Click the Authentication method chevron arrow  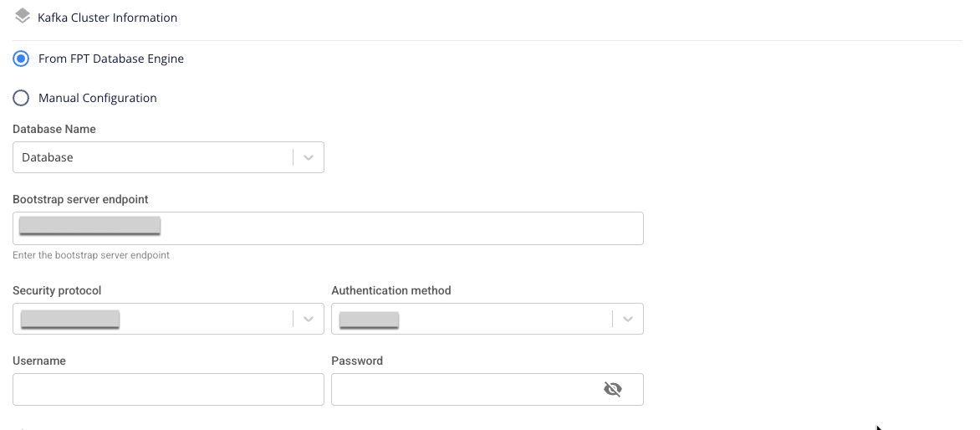628,319
